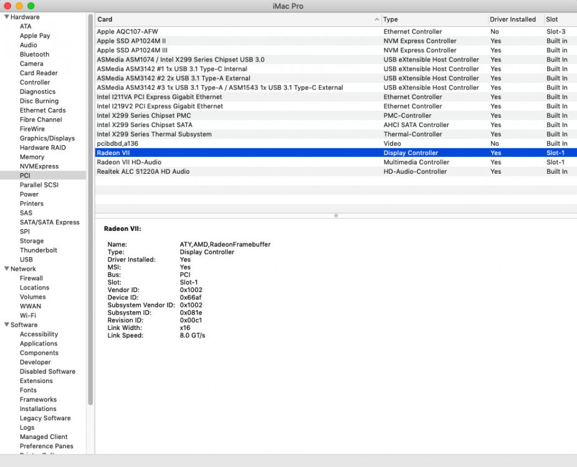
Task: Select ASMedia ASM1074 / Intel X299 USB 3.0 row
Action: click(336, 60)
